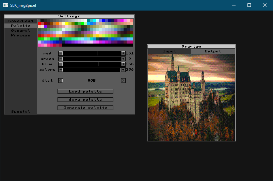Select the Palette settings tab
273x181 pixels.
[21, 26]
